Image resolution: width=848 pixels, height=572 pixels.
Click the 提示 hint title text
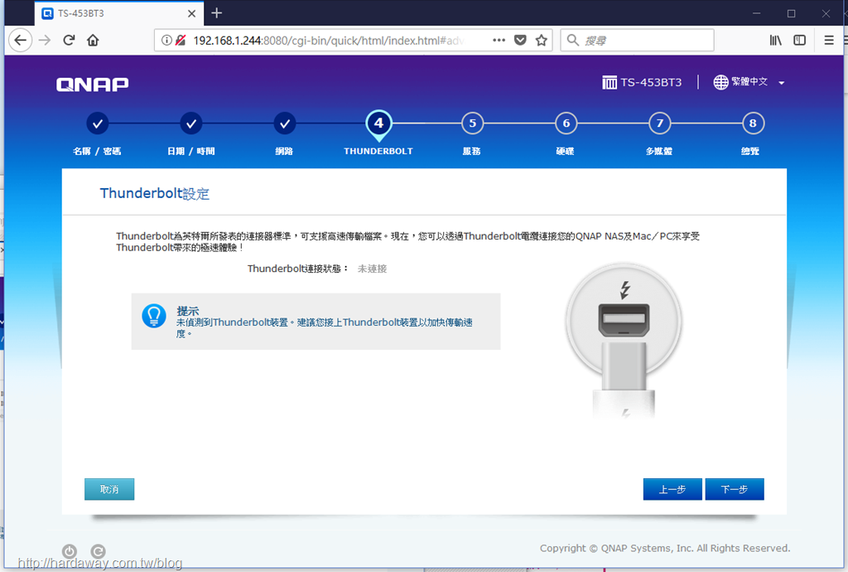click(x=188, y=311)
